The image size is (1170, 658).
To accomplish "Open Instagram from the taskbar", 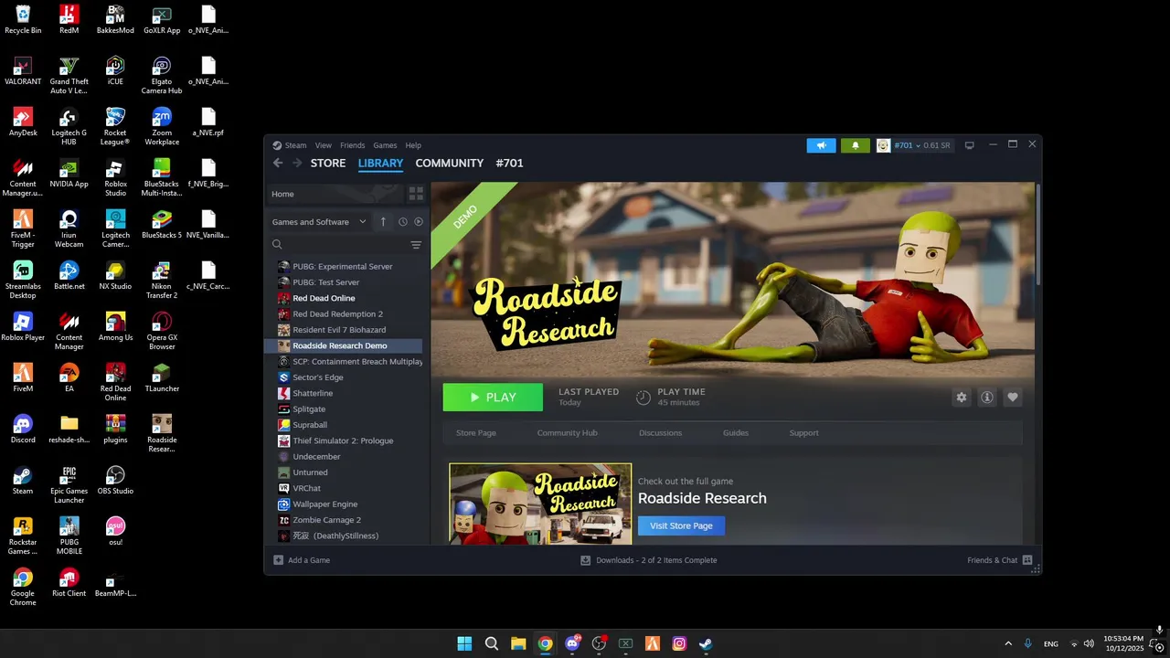I will [679, 643].
